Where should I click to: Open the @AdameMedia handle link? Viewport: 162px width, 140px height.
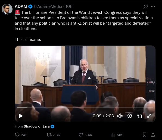tap(48, 6)
